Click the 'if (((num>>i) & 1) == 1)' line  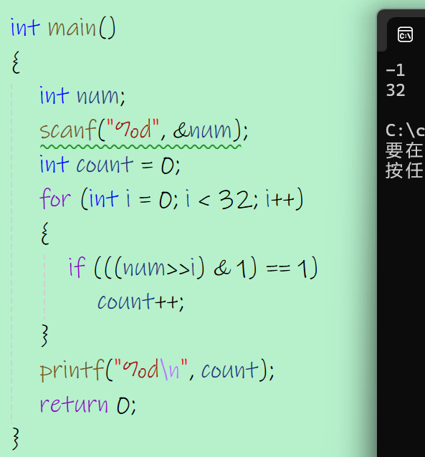pos(193,267)
